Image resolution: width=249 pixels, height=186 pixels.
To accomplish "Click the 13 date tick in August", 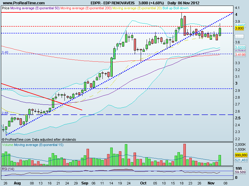I will tap(41, 183).
